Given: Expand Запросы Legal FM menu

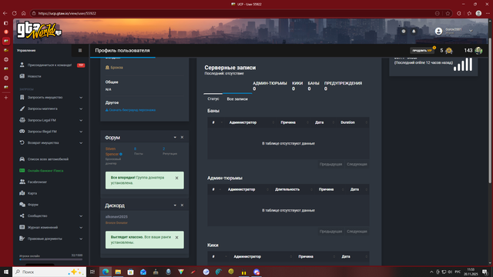Looking at the screenshot, I should [52, 120].
